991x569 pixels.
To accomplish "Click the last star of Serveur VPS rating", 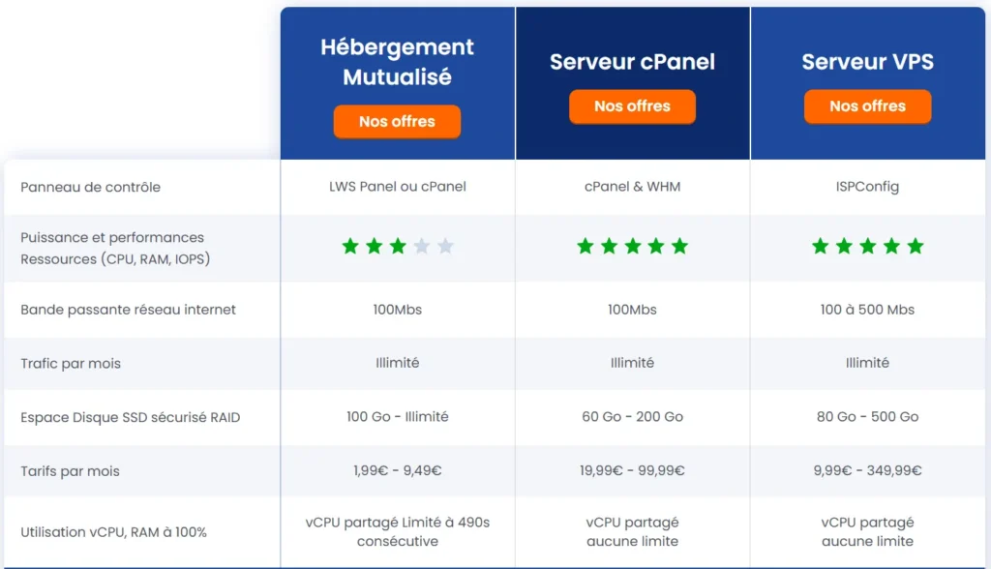I will coord(916,247).
